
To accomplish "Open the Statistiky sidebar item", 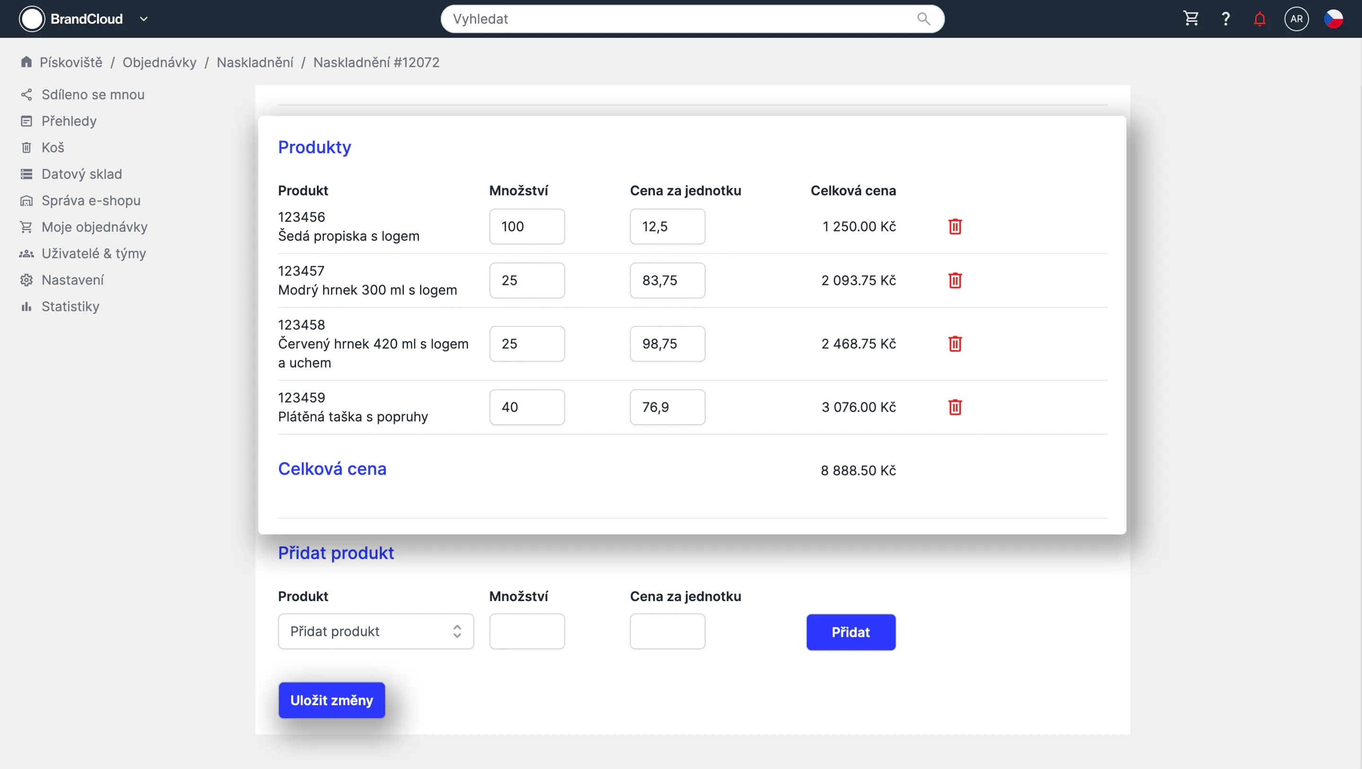I will click(70, 306).
